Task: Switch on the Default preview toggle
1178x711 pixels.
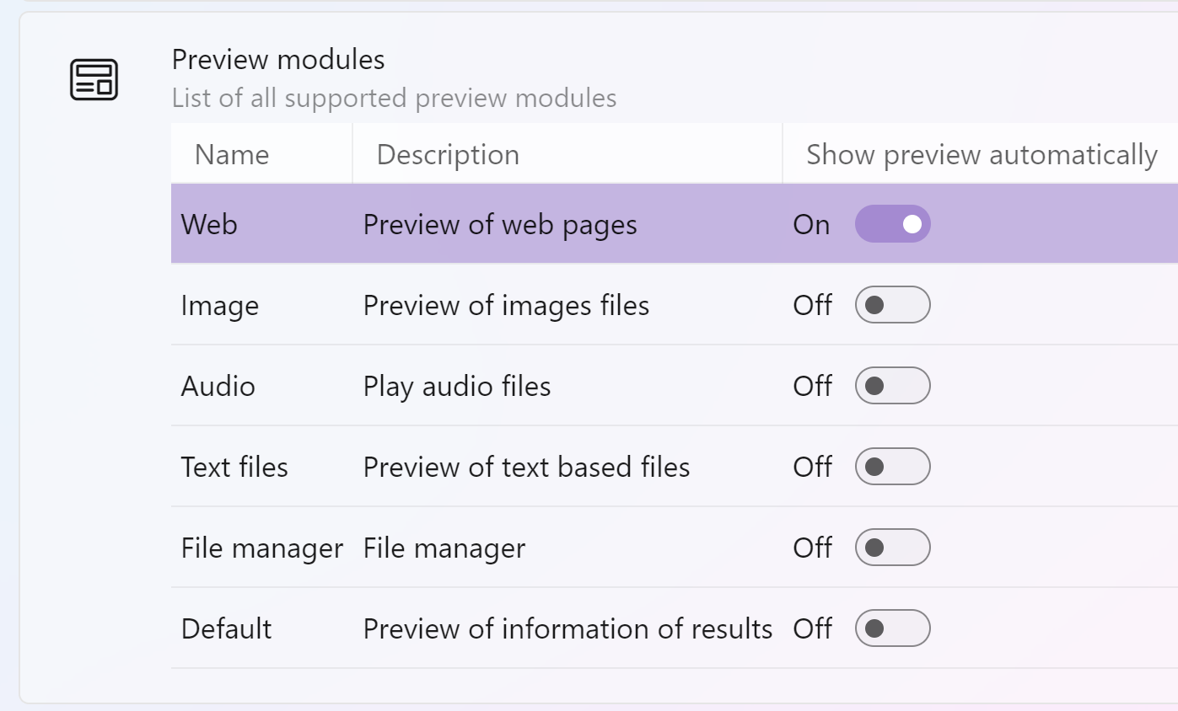Action: point(893,628)
